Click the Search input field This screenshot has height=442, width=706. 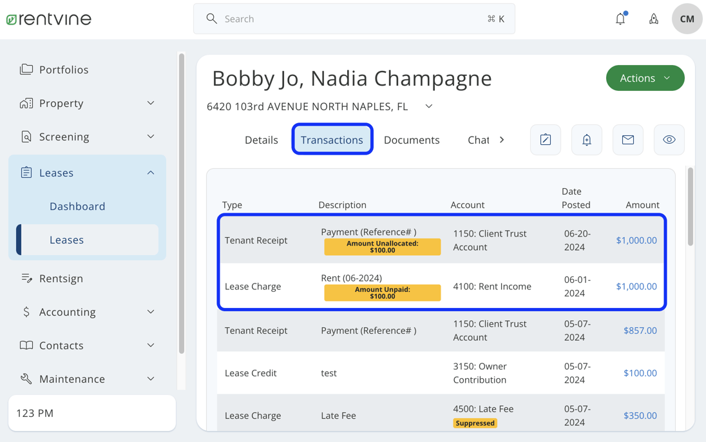pos(354,19)
